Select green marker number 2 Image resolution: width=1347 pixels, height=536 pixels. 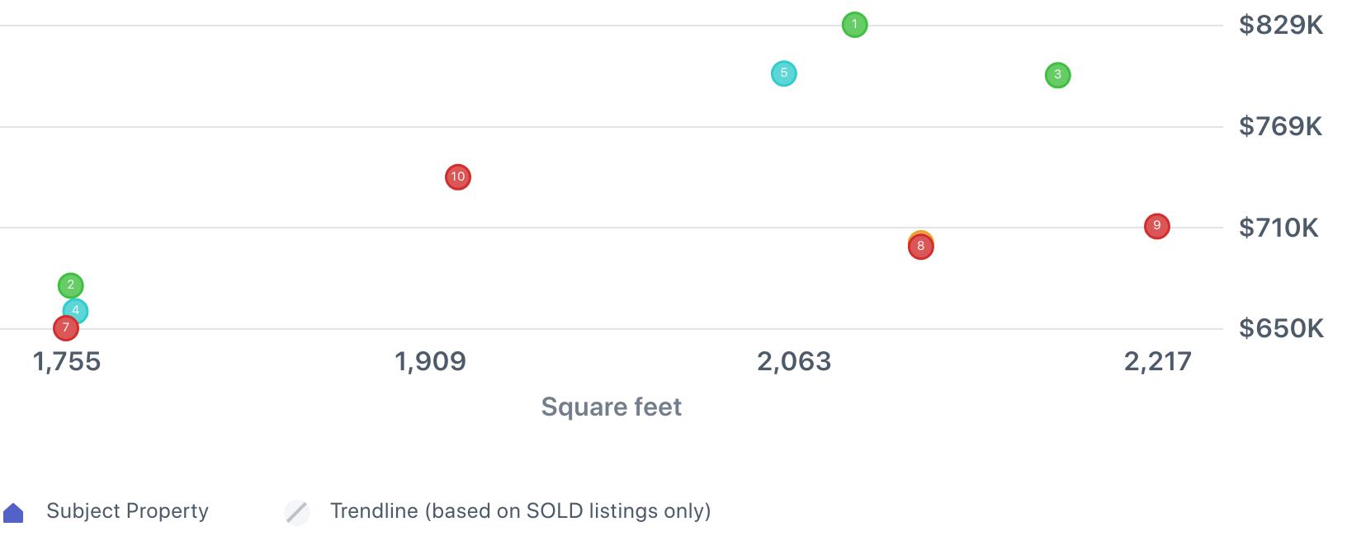tap(70, 285)
